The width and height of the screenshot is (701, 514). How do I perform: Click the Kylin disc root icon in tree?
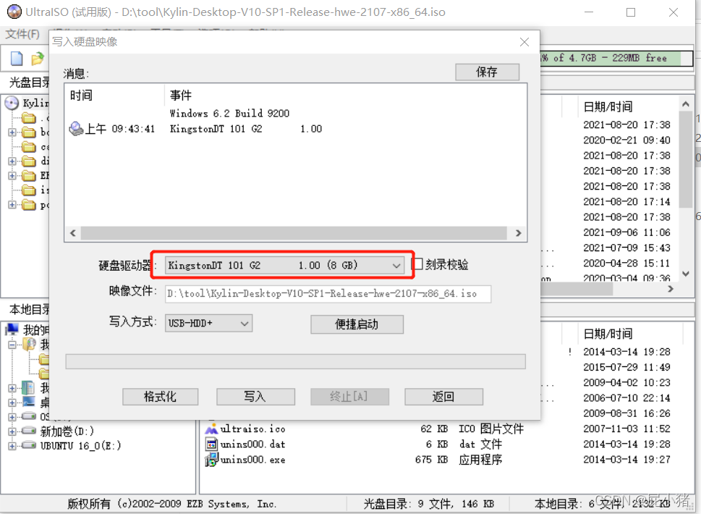click(x=12, y=103)
